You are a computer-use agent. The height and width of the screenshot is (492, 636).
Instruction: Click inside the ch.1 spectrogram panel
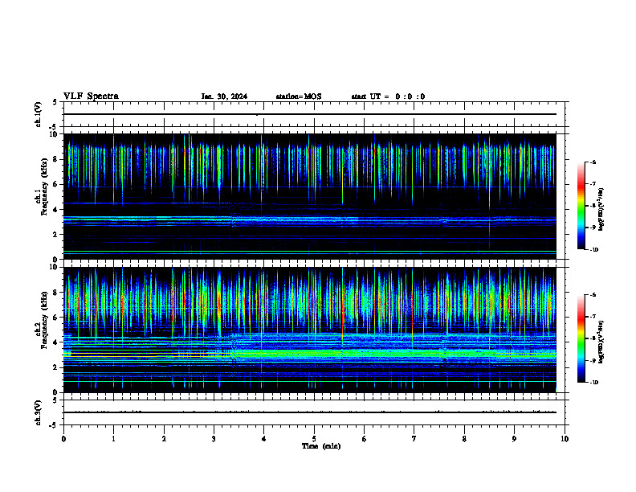coord(310,196)
